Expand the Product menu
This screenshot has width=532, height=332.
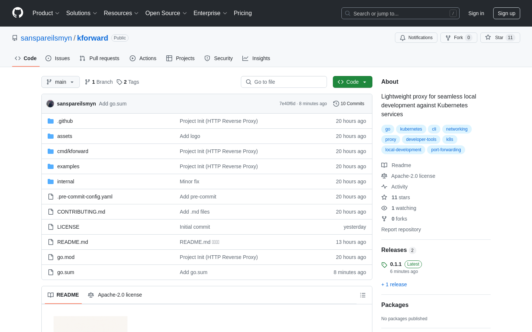(46, 13)
